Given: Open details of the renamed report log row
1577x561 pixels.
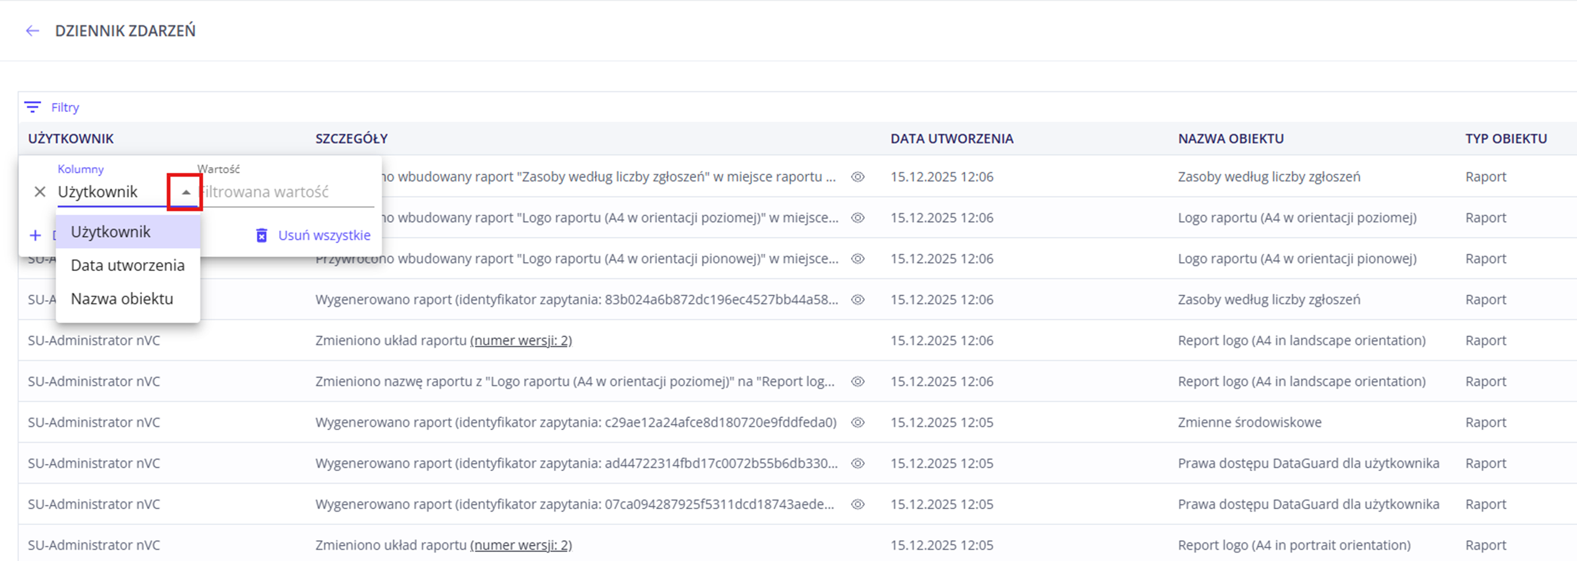Looking at the screenshot, I should point(858,382).
